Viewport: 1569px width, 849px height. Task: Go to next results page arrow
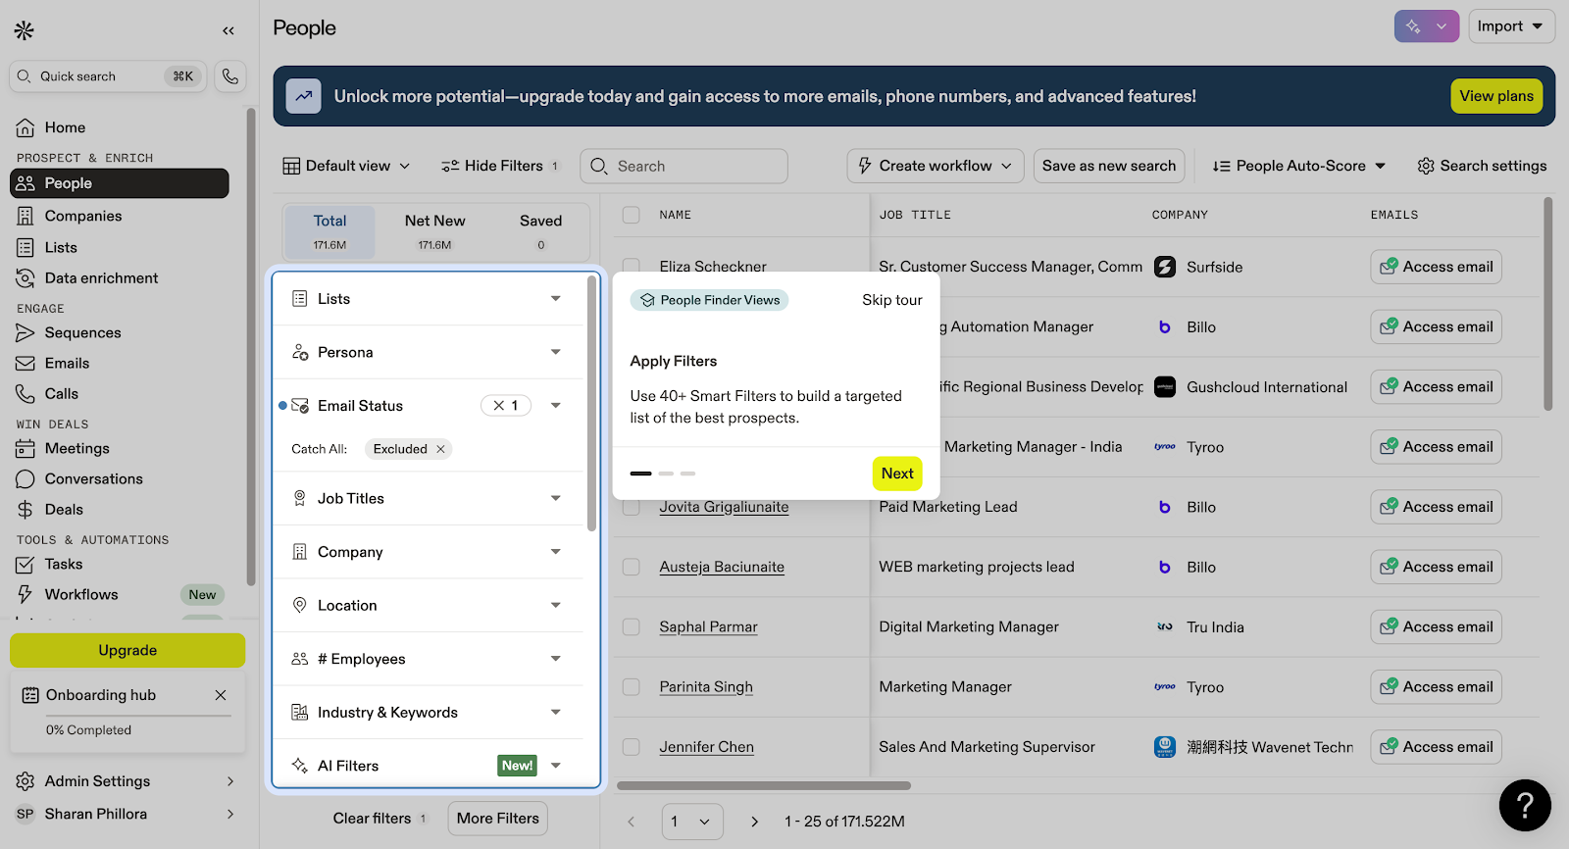[x=754, y=822]
